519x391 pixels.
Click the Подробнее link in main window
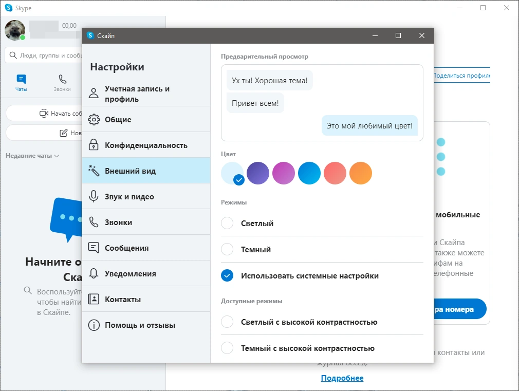[x=342, y=378]
